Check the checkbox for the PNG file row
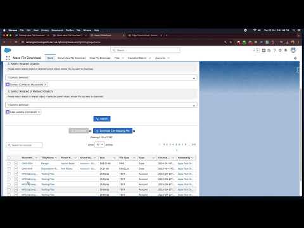The height and width of the screenshot is (228, 304). click(x=9, y=163)
